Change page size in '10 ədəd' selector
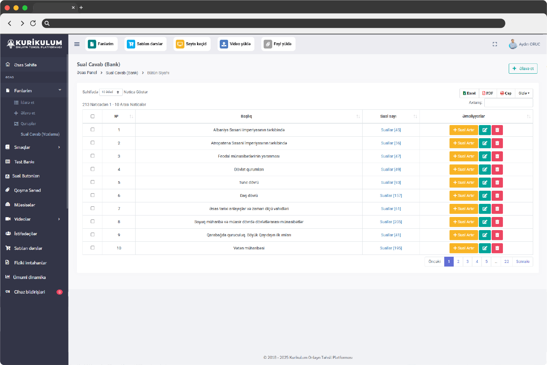This screenshot has width=547, height=365. 111,92
